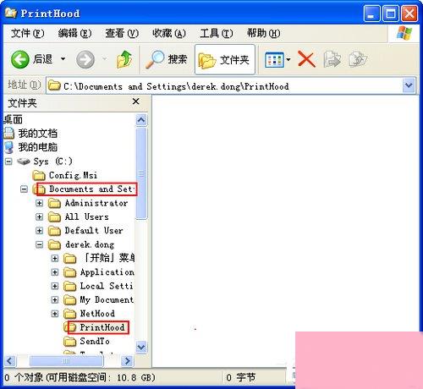The height and width of the screenshot is (389, 423).
Task: Click the tree pane scroll up arrow
Action: point(141,120)
